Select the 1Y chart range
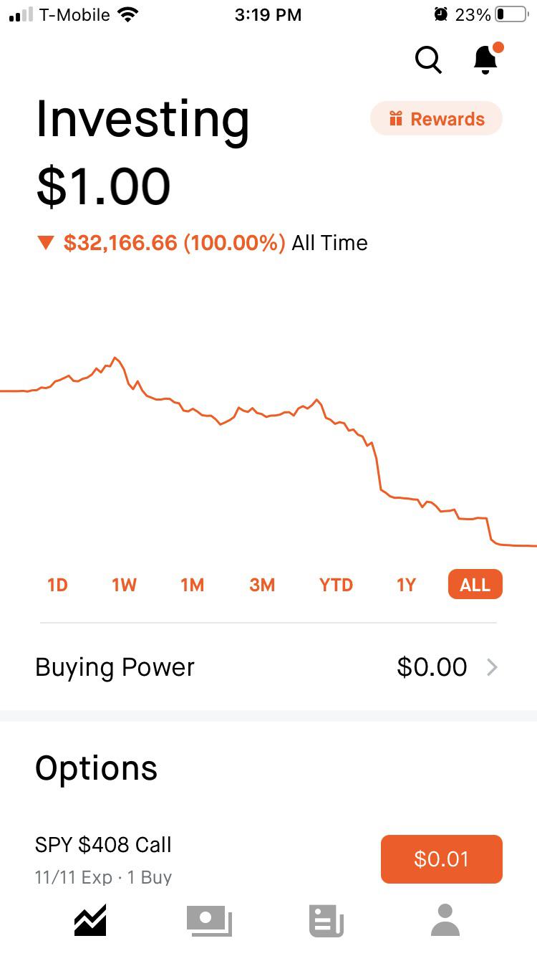Viewport: 537px width, 956px height. 406,585
